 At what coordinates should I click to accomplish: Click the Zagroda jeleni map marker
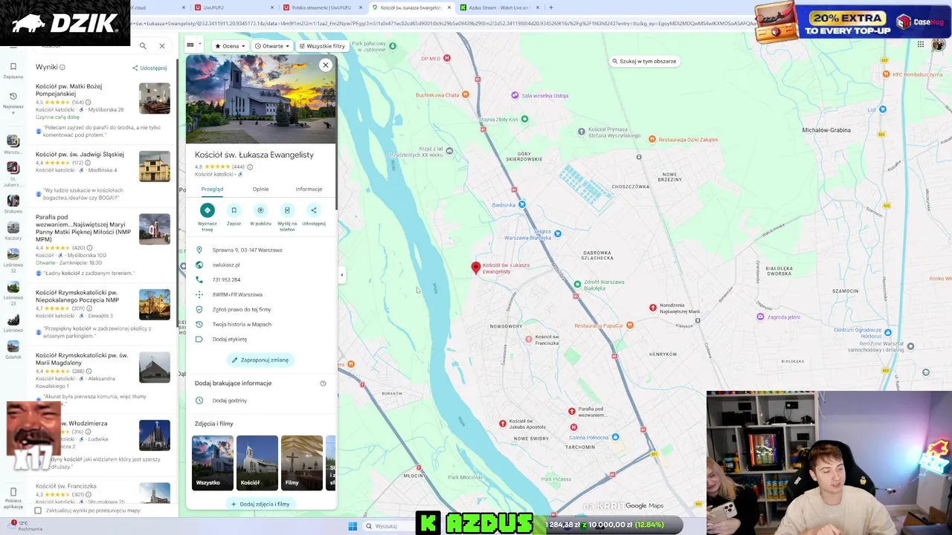point(760,317)
